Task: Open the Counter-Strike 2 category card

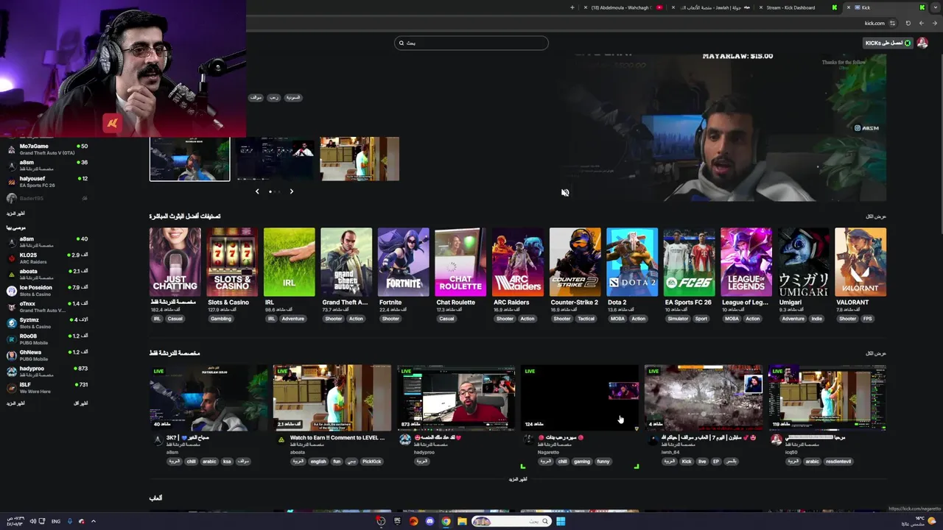Action: tap(575, 262)
